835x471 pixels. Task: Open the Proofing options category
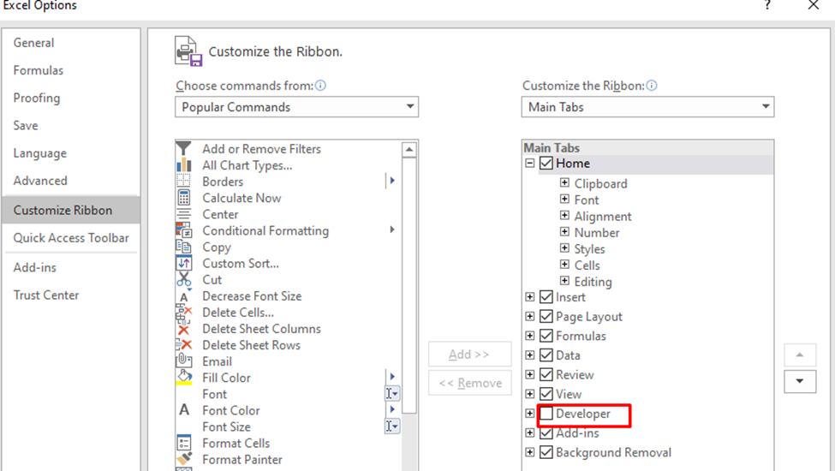point(70,98)
